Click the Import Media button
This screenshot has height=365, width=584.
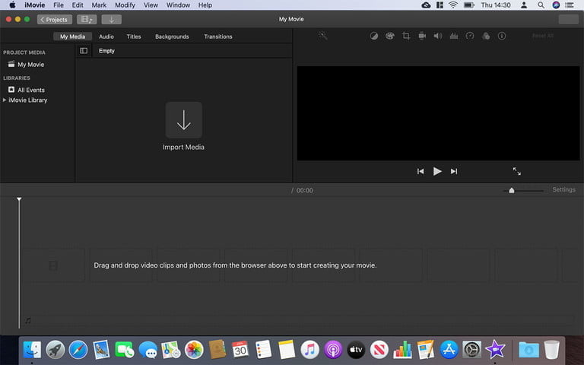pyautogui.click(x=183, y=120)
